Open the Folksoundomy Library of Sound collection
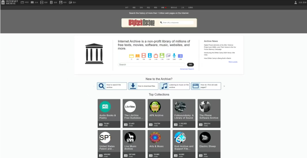 pyautogui.click(x=184, y=113)
